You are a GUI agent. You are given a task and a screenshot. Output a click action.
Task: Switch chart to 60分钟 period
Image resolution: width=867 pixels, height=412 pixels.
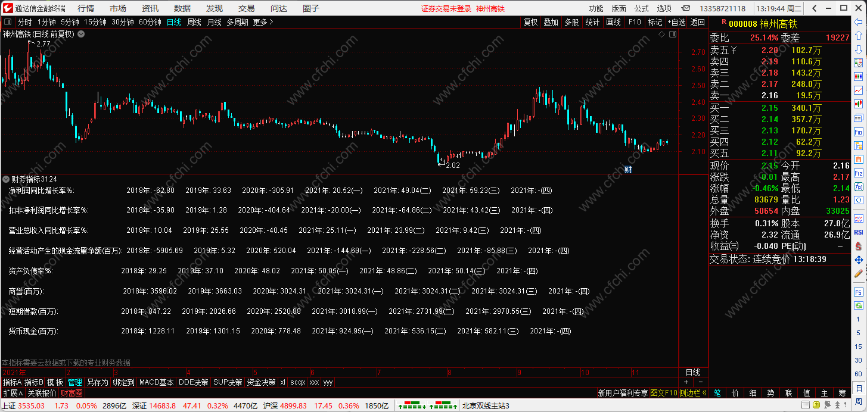pos(150,22)
